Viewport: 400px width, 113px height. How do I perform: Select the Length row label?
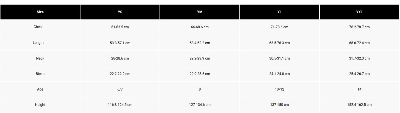38,43
